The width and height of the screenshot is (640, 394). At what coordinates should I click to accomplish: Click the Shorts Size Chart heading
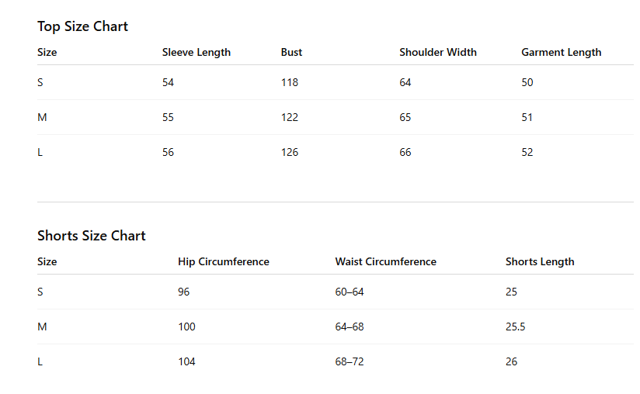pyautogui.click(x=92, y=236)
